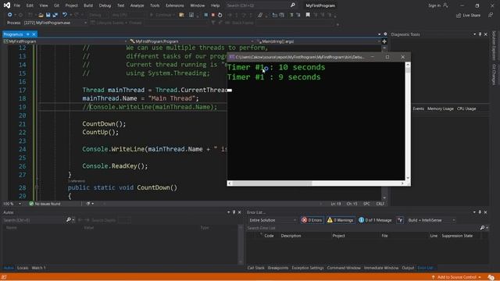This screenshot has width=500, height=281.
Task: Open the Immediate Window tab
Action: click(x=381, y=268)
